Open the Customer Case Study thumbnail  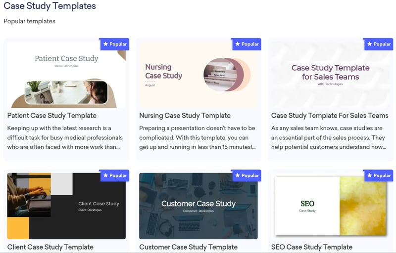pyautogui.click(x=198, y=208)
